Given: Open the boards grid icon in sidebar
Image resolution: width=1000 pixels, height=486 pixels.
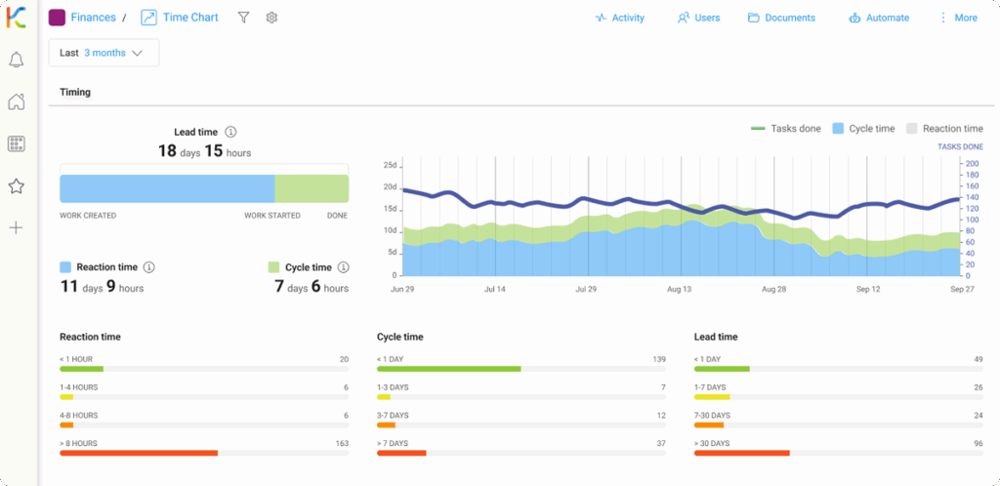Looking at the screenshot, I should 16,144.
